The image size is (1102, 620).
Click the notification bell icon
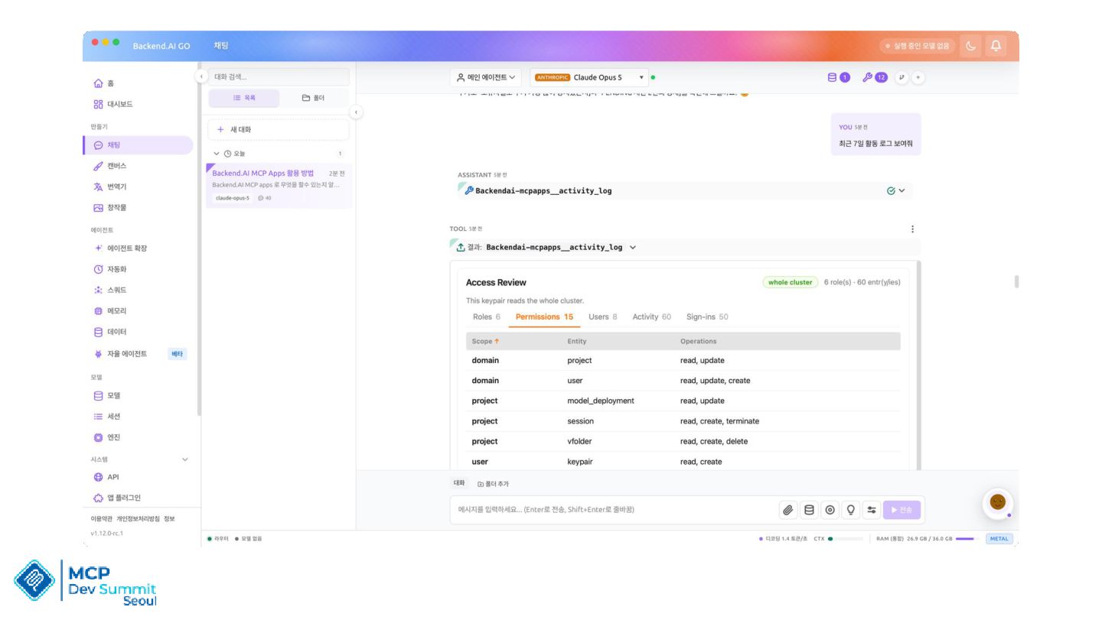(996, 46)
